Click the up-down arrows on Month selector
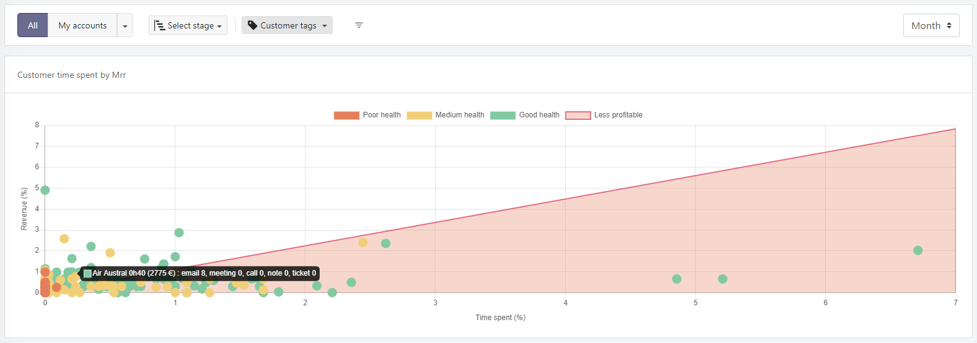The image size is (977, 343). click(949, 25)
